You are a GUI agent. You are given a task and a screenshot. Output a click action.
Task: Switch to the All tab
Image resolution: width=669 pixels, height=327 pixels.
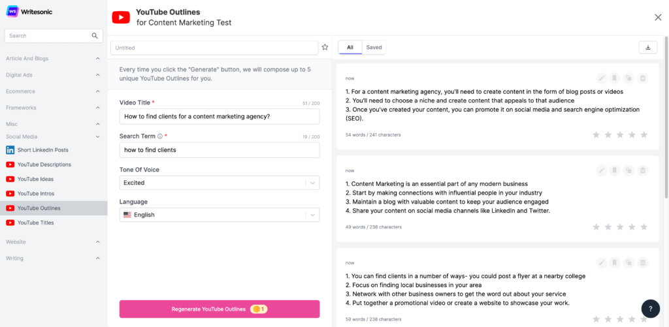pyautogui.click(x=350, y=48)
